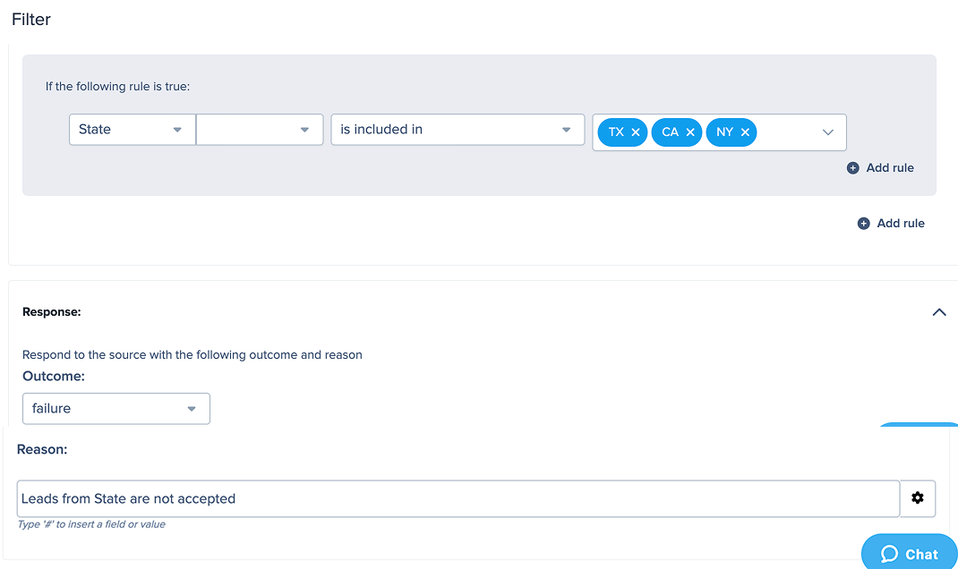The image size is (958, 569).
Task: Remove the NY state tag
Action: coord(745,132)
